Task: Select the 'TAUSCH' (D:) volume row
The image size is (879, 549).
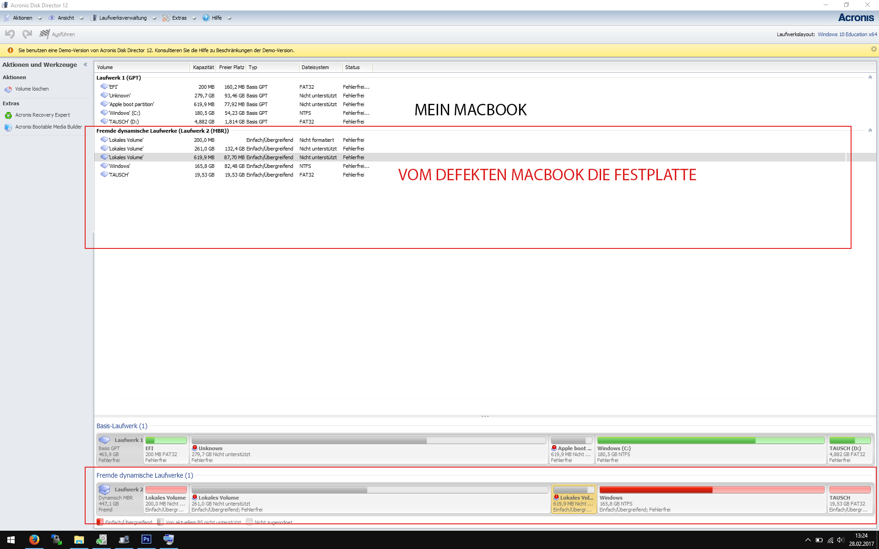Action: (x=124, y=122)
